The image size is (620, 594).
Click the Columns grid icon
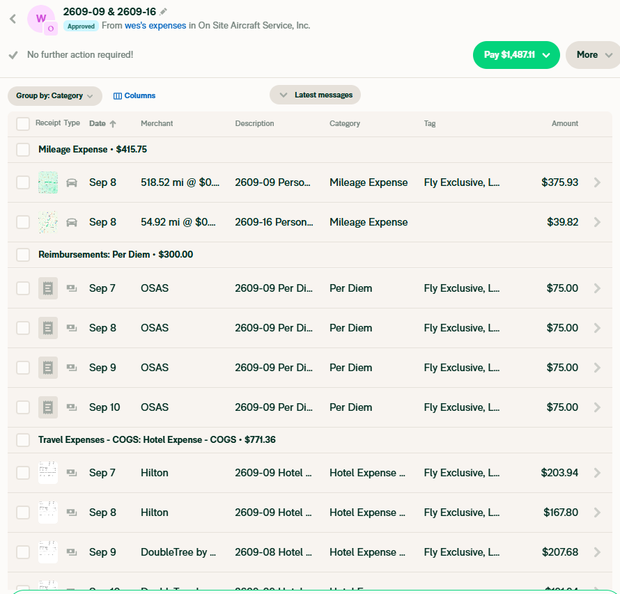(118, 96)
